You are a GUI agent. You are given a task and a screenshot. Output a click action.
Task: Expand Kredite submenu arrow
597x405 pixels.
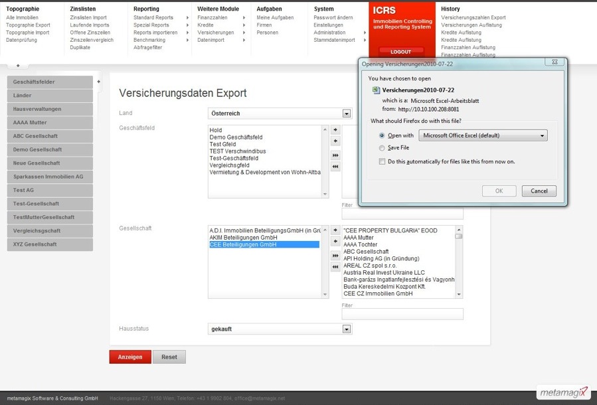click(x=244, y=25)
